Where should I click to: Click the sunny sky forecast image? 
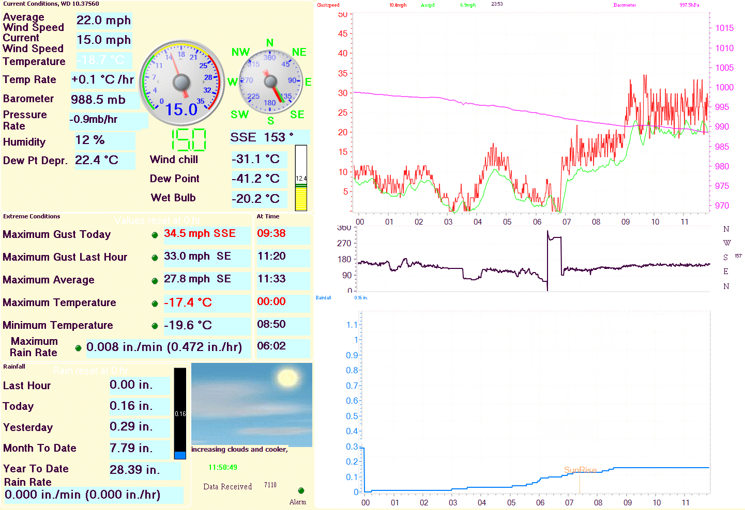coord(251,404)
